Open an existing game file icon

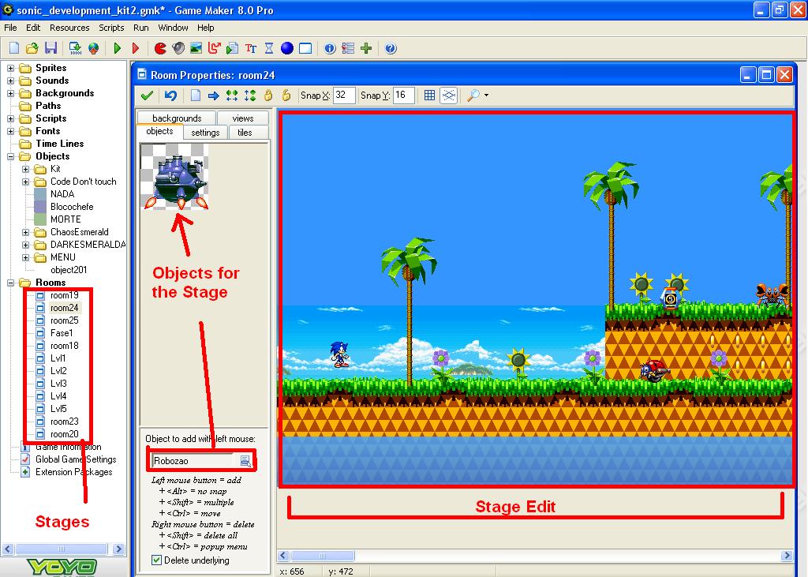[x=32, y=48]
